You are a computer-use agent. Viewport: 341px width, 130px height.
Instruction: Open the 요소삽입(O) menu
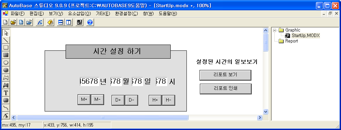tap(79, 13)
